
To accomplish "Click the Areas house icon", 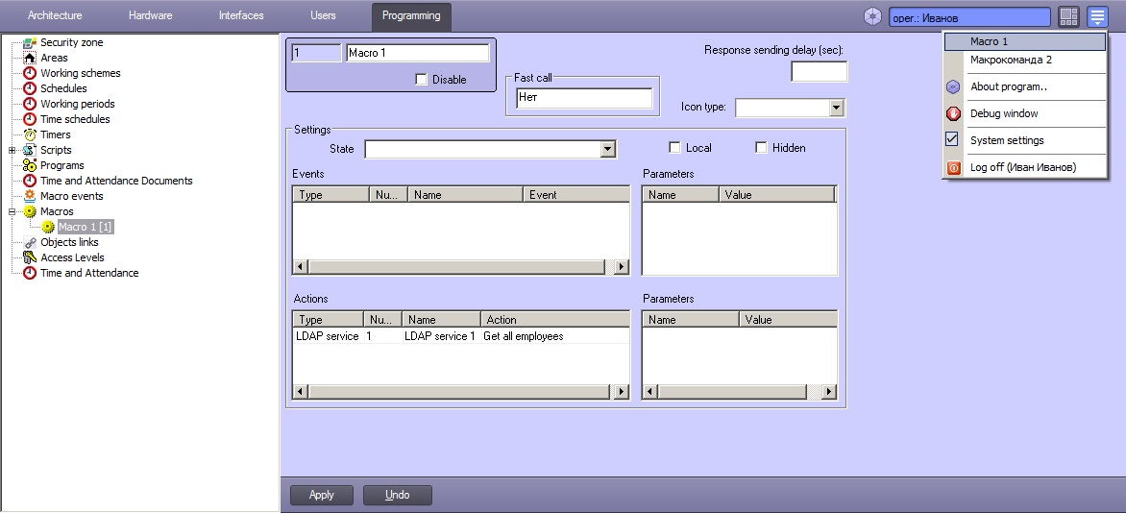I will point(30,58).
